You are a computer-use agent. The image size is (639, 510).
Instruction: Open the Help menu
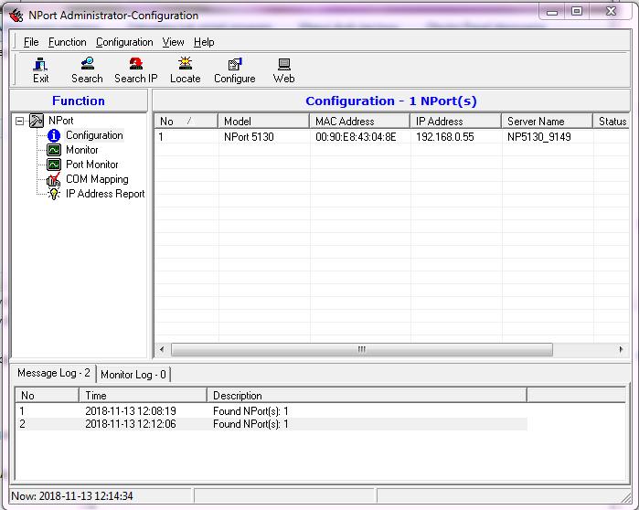204,42
